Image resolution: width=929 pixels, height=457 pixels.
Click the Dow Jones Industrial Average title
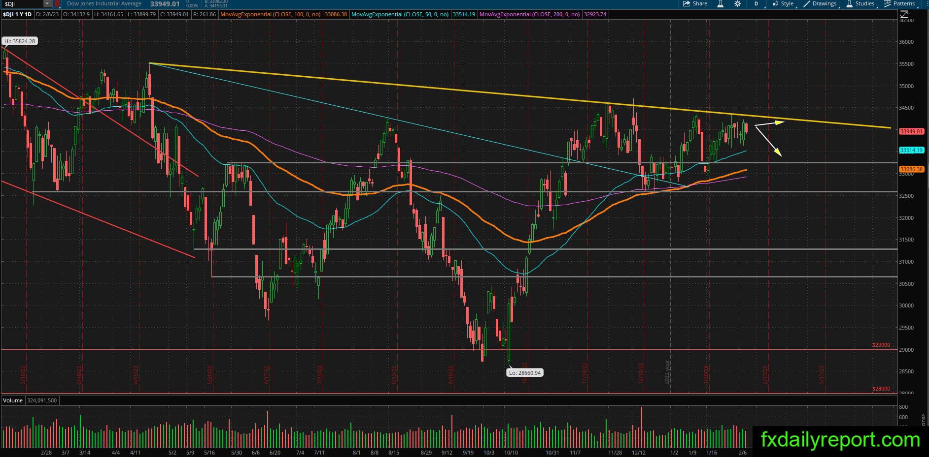click(x=104, y=4)
